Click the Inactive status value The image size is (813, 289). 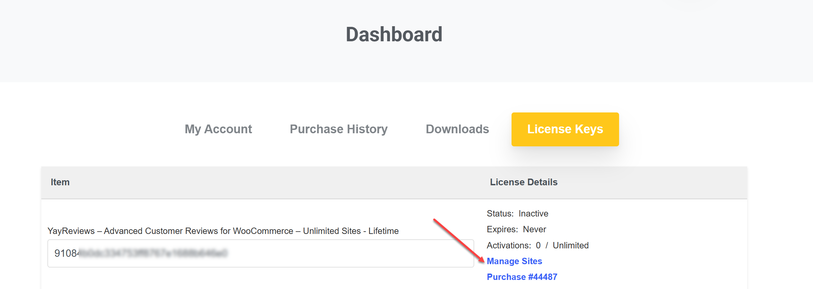[533, 213]
